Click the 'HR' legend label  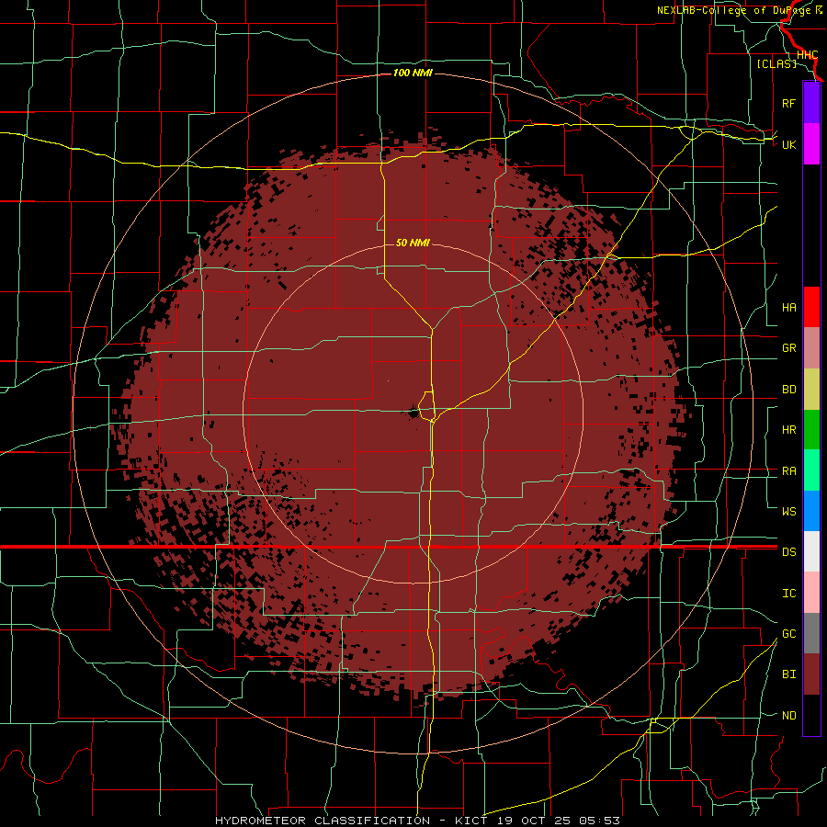pos(789,430)
